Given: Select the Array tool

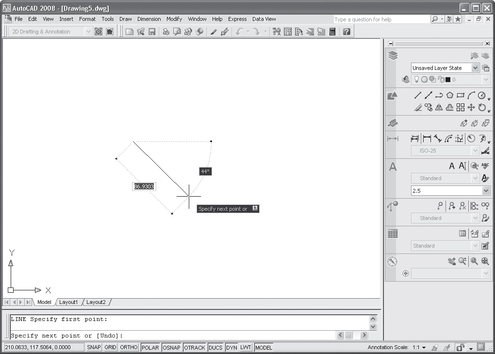Looking at the screenshot, I should [x=461, y=108].
